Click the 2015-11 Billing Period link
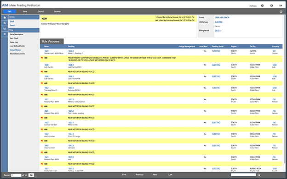 [218, 31]
